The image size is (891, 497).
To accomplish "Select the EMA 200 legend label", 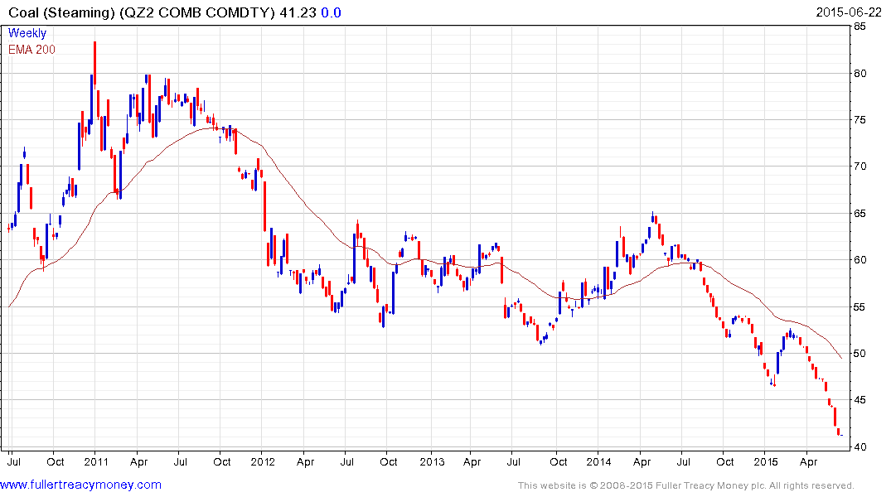I will tap(31, 50).
